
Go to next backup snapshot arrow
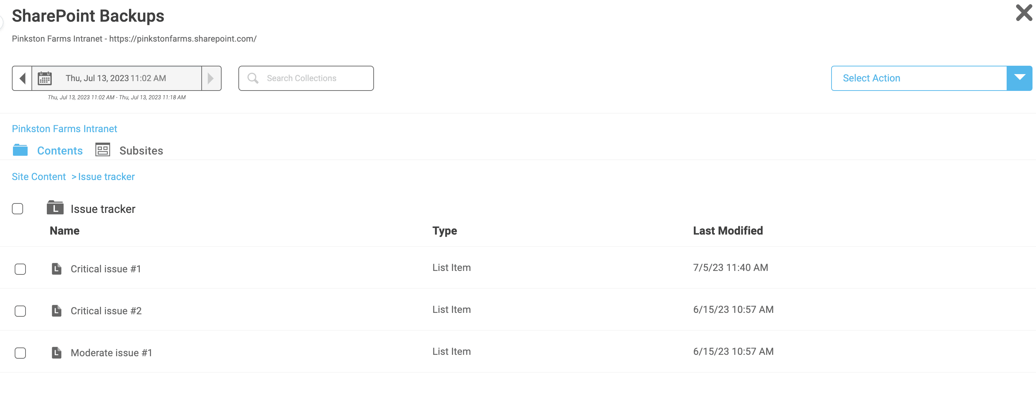211,78
